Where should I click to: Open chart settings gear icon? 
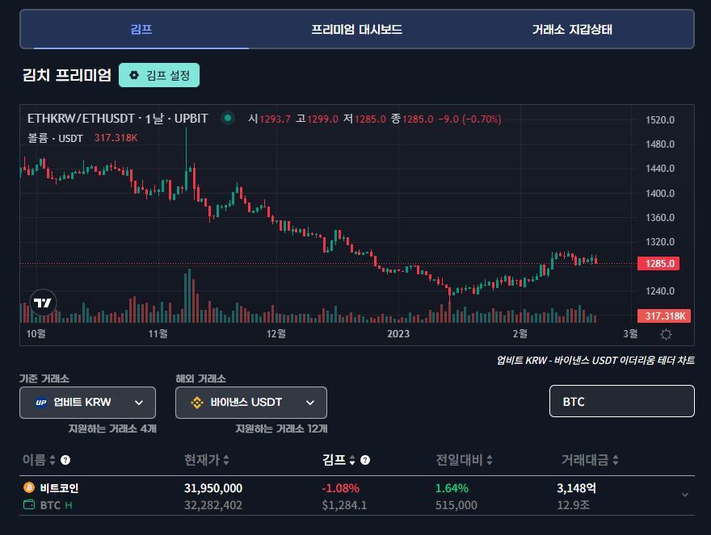pyautogui.click(x=666, y=334)
